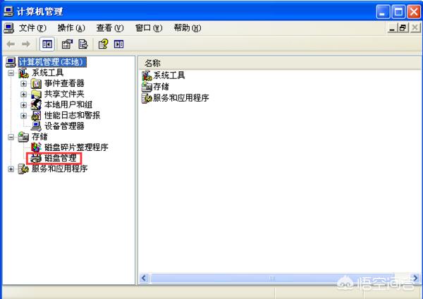
Task: Click the 设备管理器 icon
Action: (x=36, y=126)
